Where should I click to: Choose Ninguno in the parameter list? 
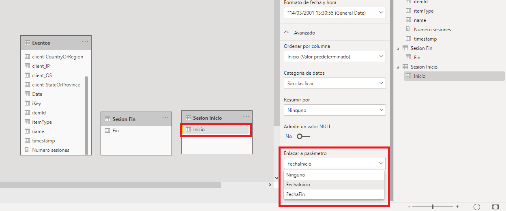334,175
